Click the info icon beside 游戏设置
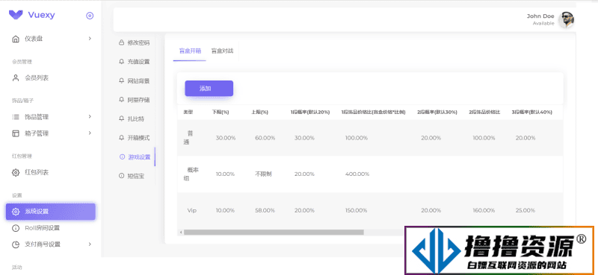 tap(122, 157)
